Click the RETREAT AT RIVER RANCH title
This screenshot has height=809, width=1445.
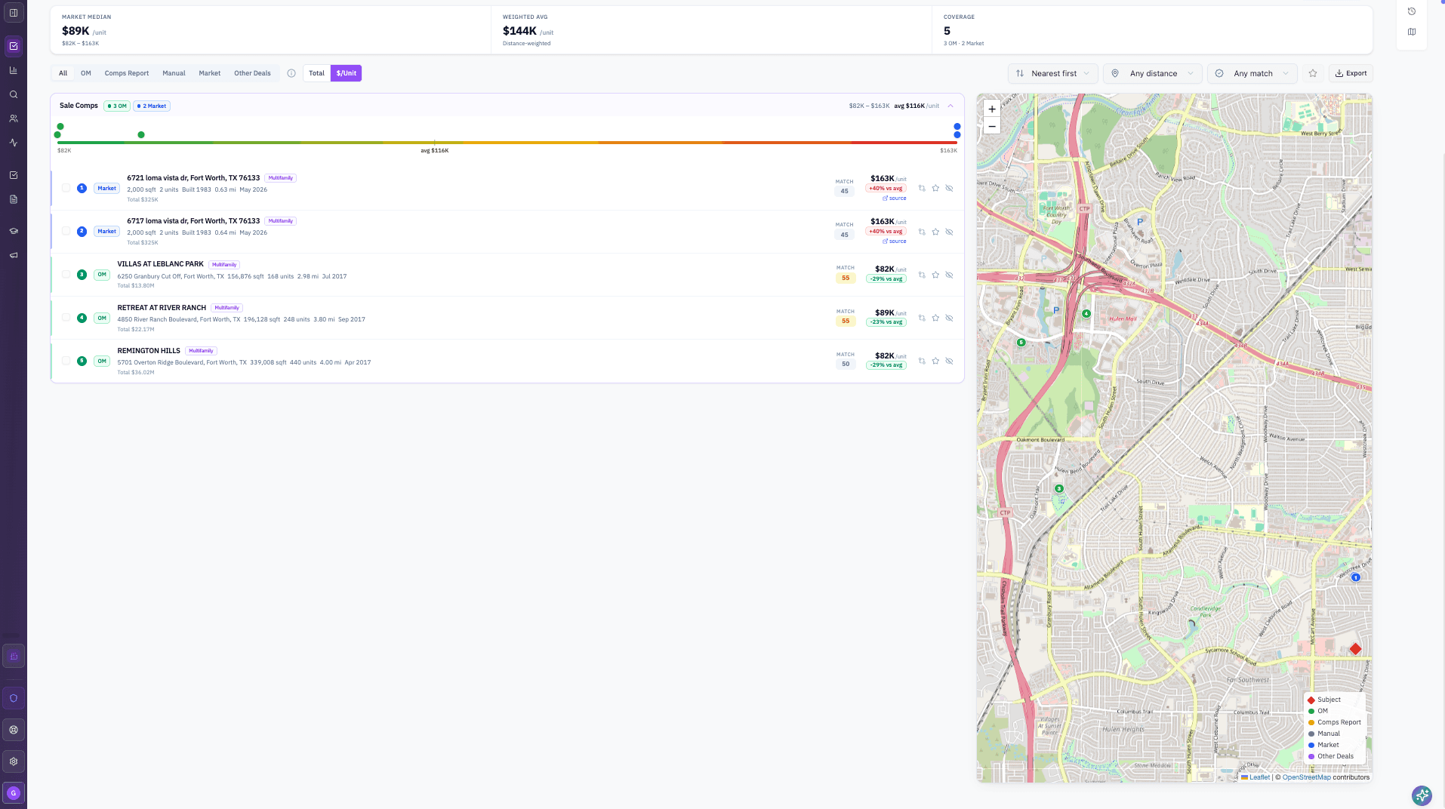tap(162, 308)
